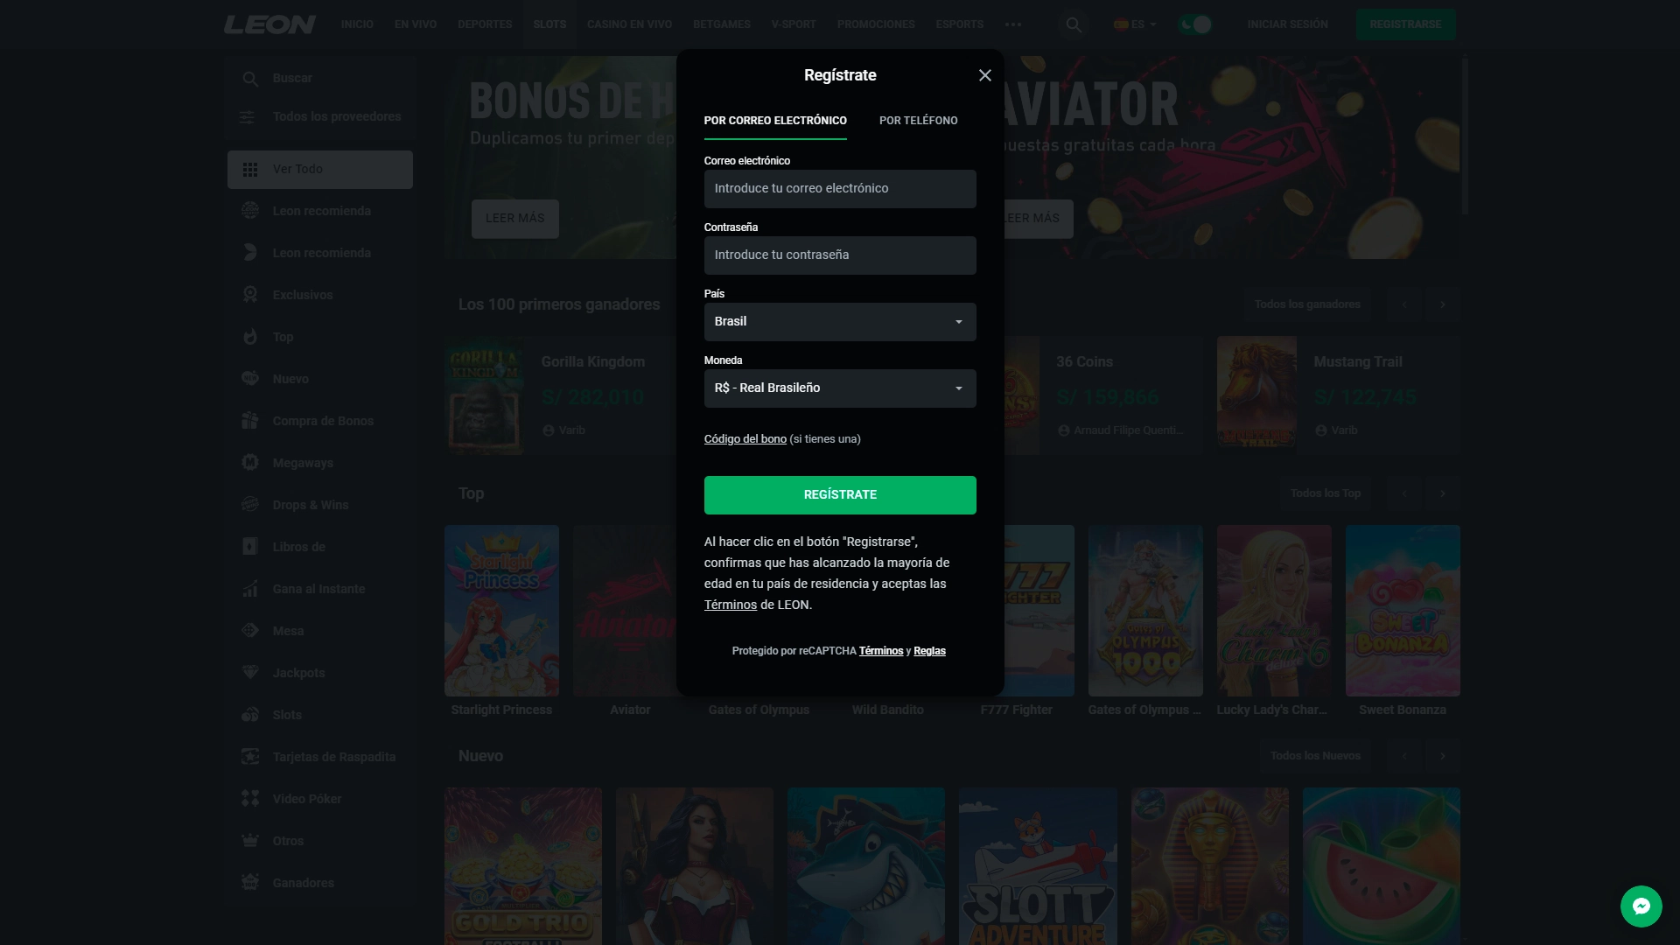Image resolution: width=1680 pixels, height=945 pixels.
Task: Click the Regístrate green submit button
Action: point(840,493)
